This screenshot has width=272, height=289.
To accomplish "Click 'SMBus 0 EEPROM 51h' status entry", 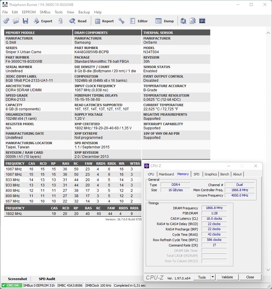I will click(39, 285).
